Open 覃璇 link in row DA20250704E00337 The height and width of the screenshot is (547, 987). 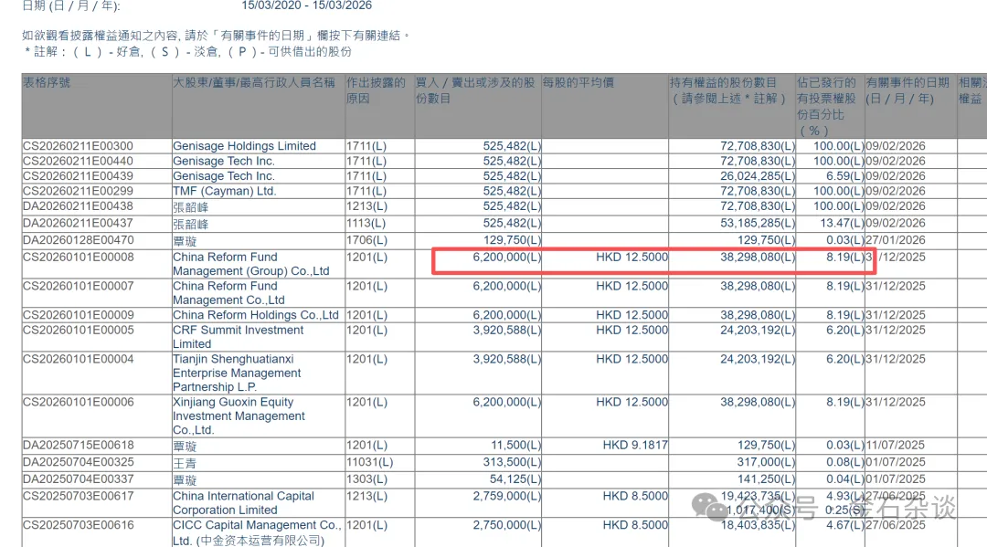(x=185, y=479)
